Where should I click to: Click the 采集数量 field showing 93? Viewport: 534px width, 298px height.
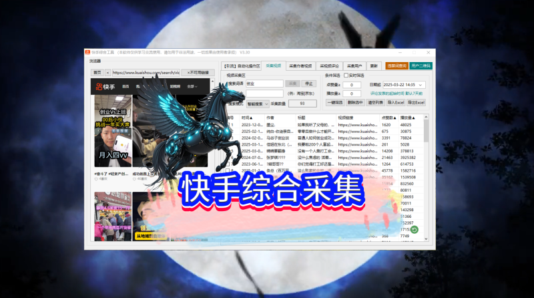tap(302, 104)
